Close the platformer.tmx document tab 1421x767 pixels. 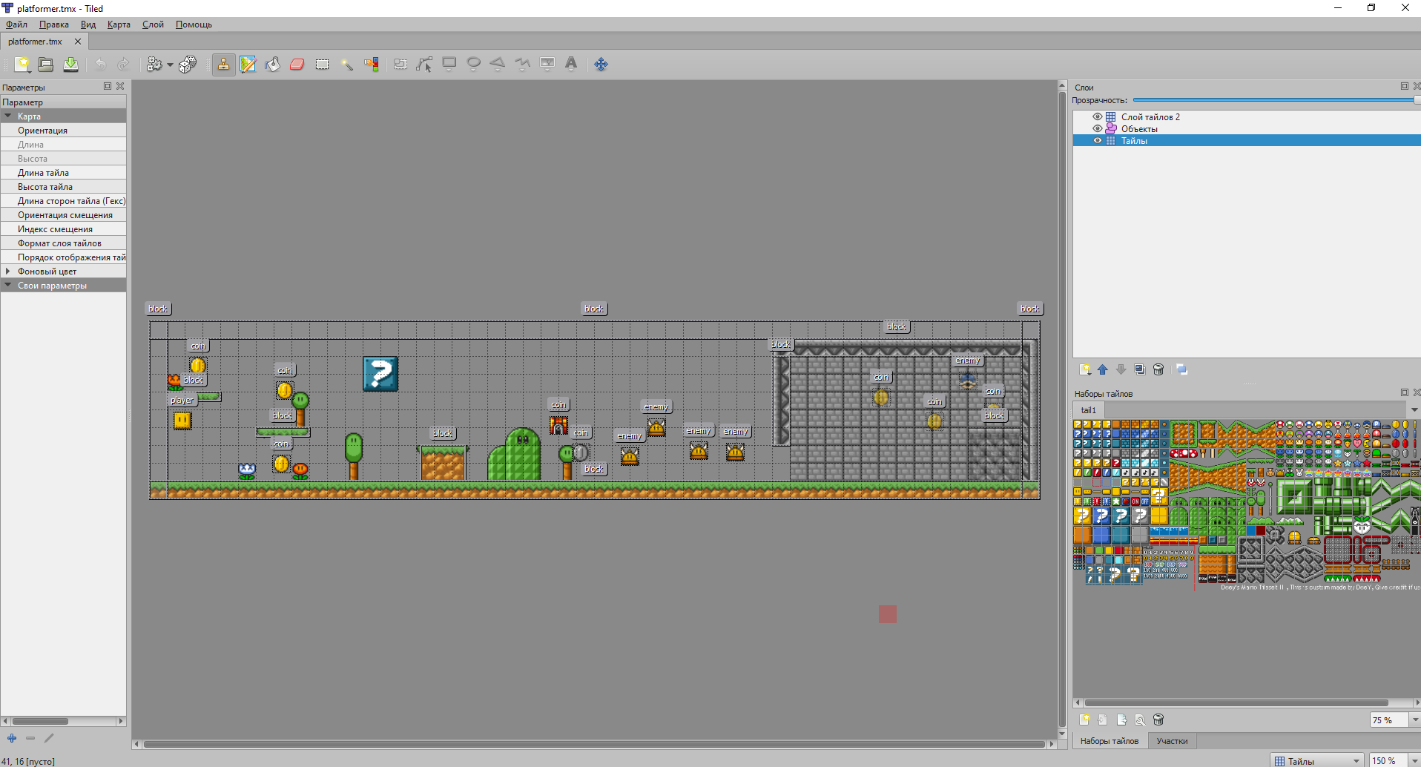pyautogui.click(x=78, y=42)
